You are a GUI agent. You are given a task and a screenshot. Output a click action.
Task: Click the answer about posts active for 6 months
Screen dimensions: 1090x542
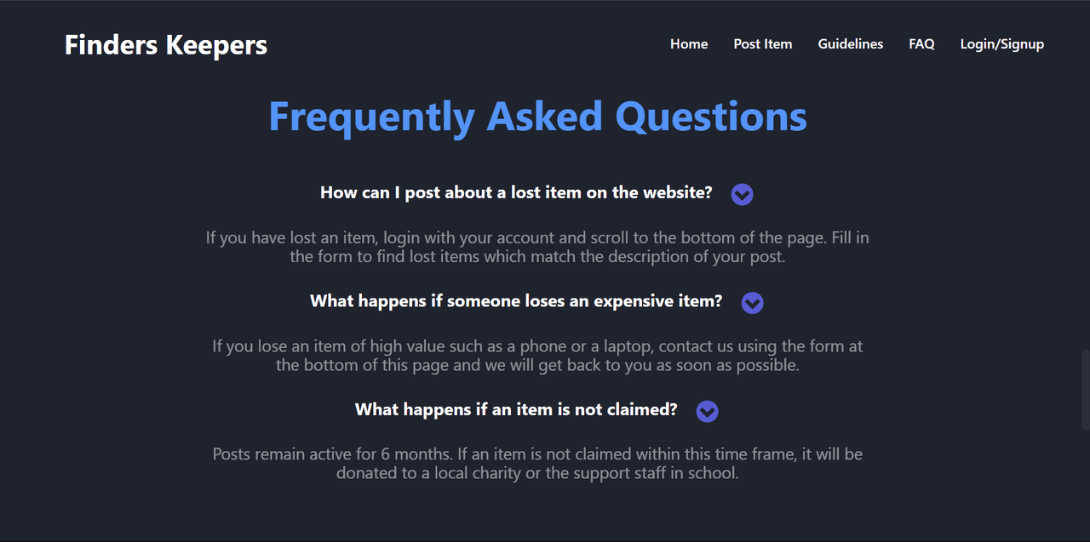(x=537, y=464)
